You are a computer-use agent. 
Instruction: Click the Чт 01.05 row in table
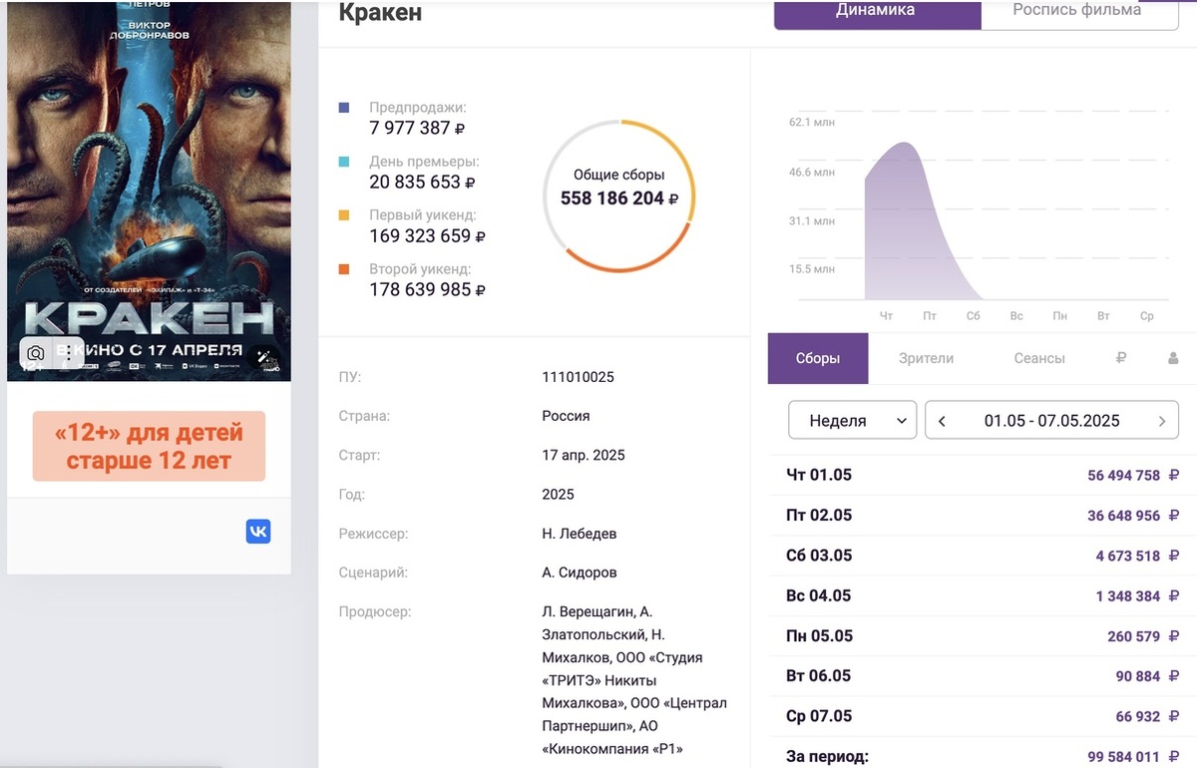point(983,475)
